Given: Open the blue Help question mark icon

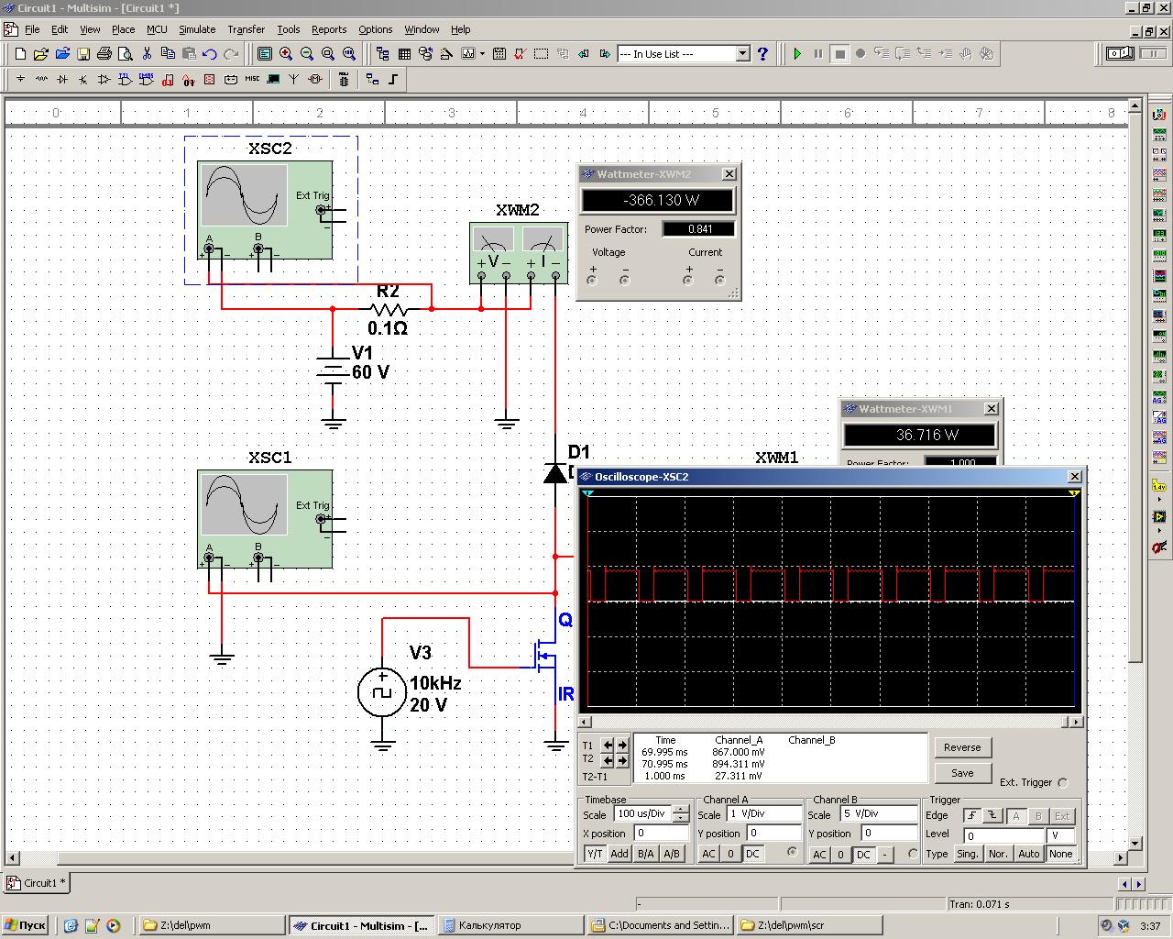Looking at the screenshot, I should 762,54.
